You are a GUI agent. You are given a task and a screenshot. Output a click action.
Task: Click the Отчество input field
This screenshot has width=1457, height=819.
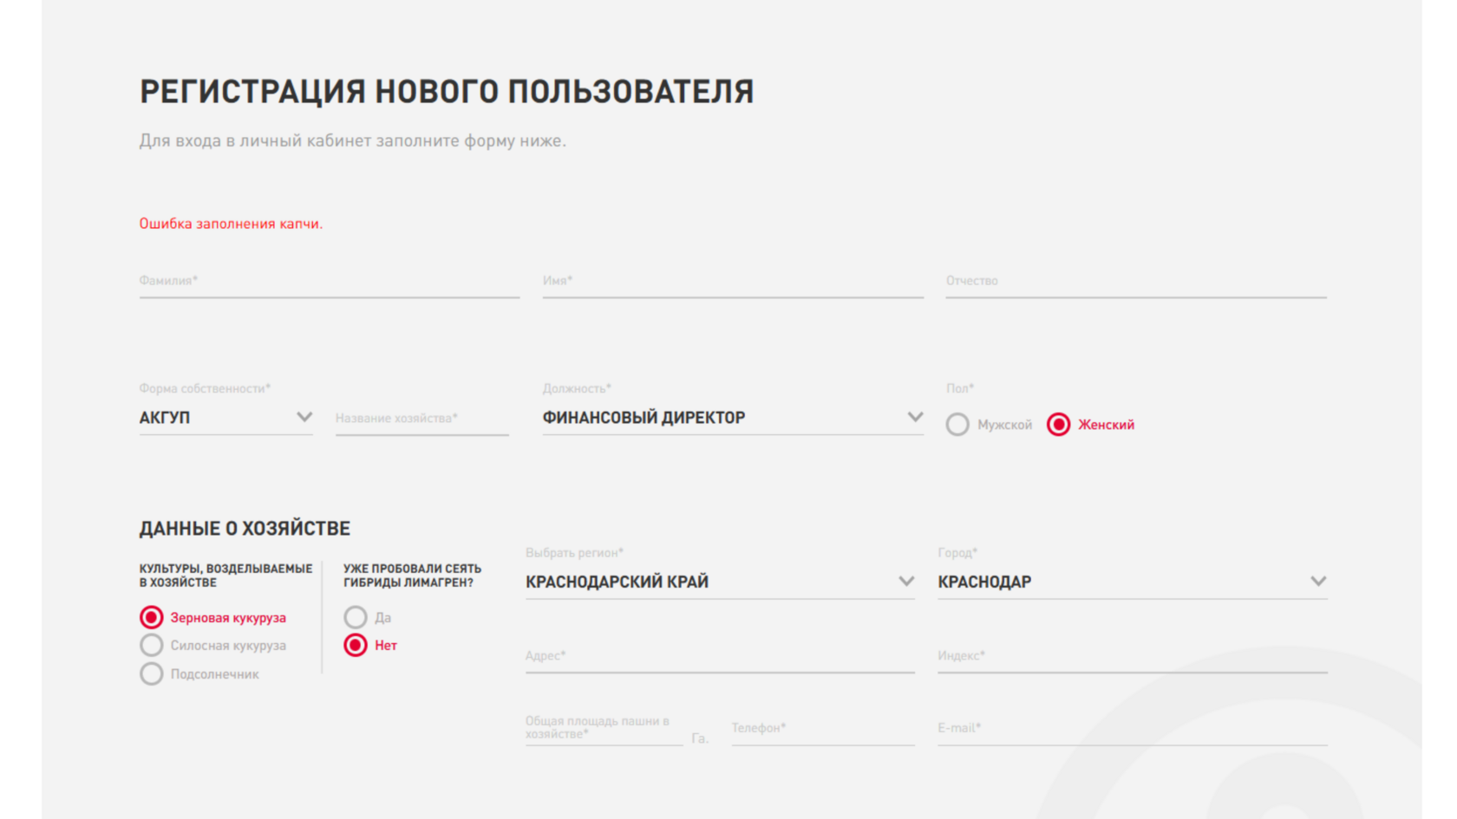[1136, 282]
